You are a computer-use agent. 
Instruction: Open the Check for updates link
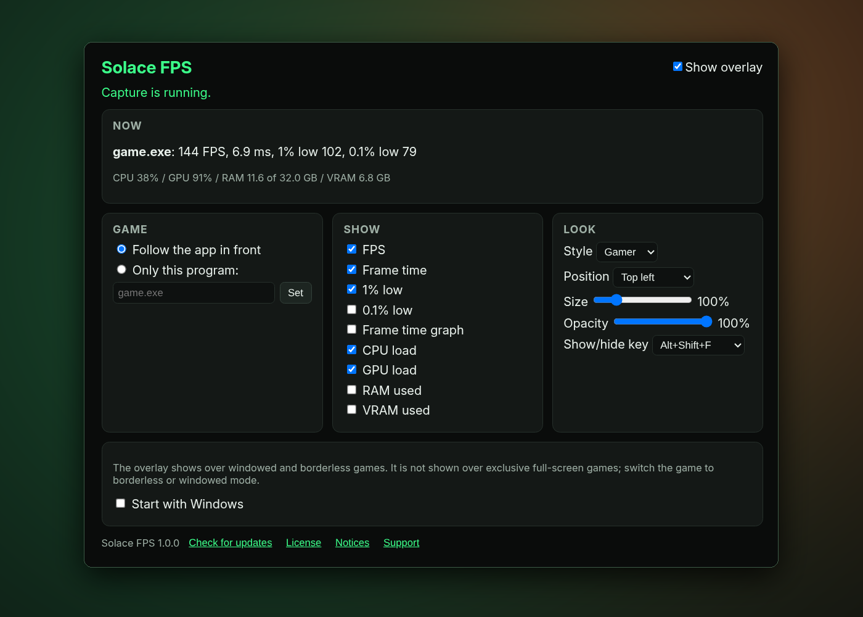pos(231,543)
